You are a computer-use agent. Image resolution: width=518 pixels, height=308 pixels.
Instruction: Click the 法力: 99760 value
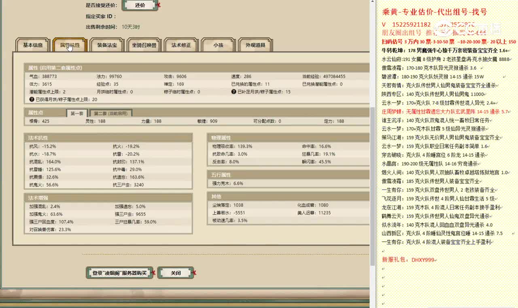(109, 76)
